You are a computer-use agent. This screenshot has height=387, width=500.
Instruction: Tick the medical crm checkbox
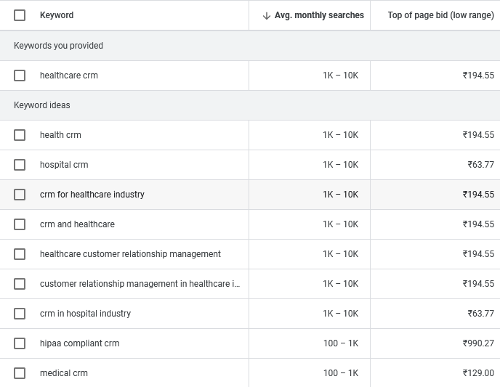(20, 373)
